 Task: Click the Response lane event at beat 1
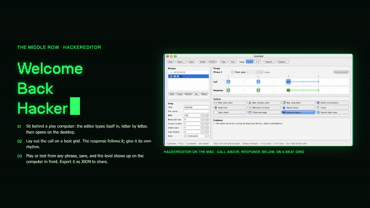click(228, 90)
